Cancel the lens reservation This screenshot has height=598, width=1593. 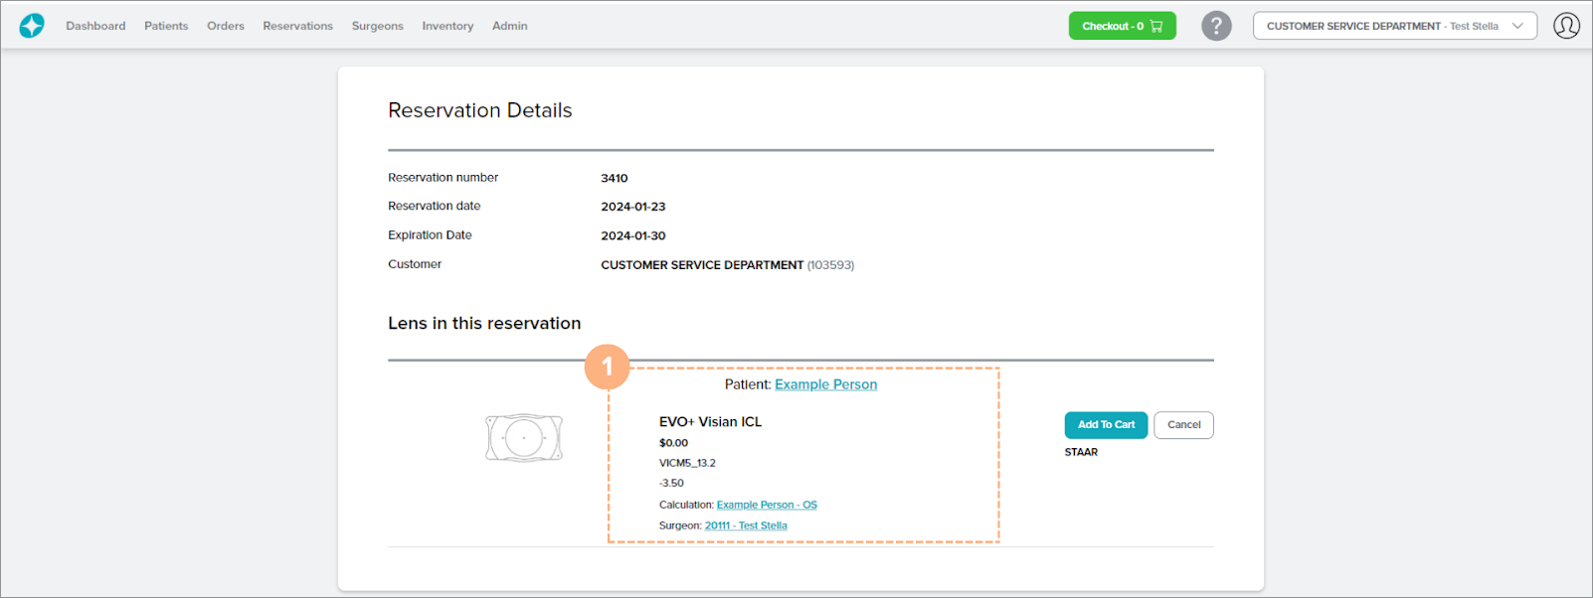(1183, 425)
